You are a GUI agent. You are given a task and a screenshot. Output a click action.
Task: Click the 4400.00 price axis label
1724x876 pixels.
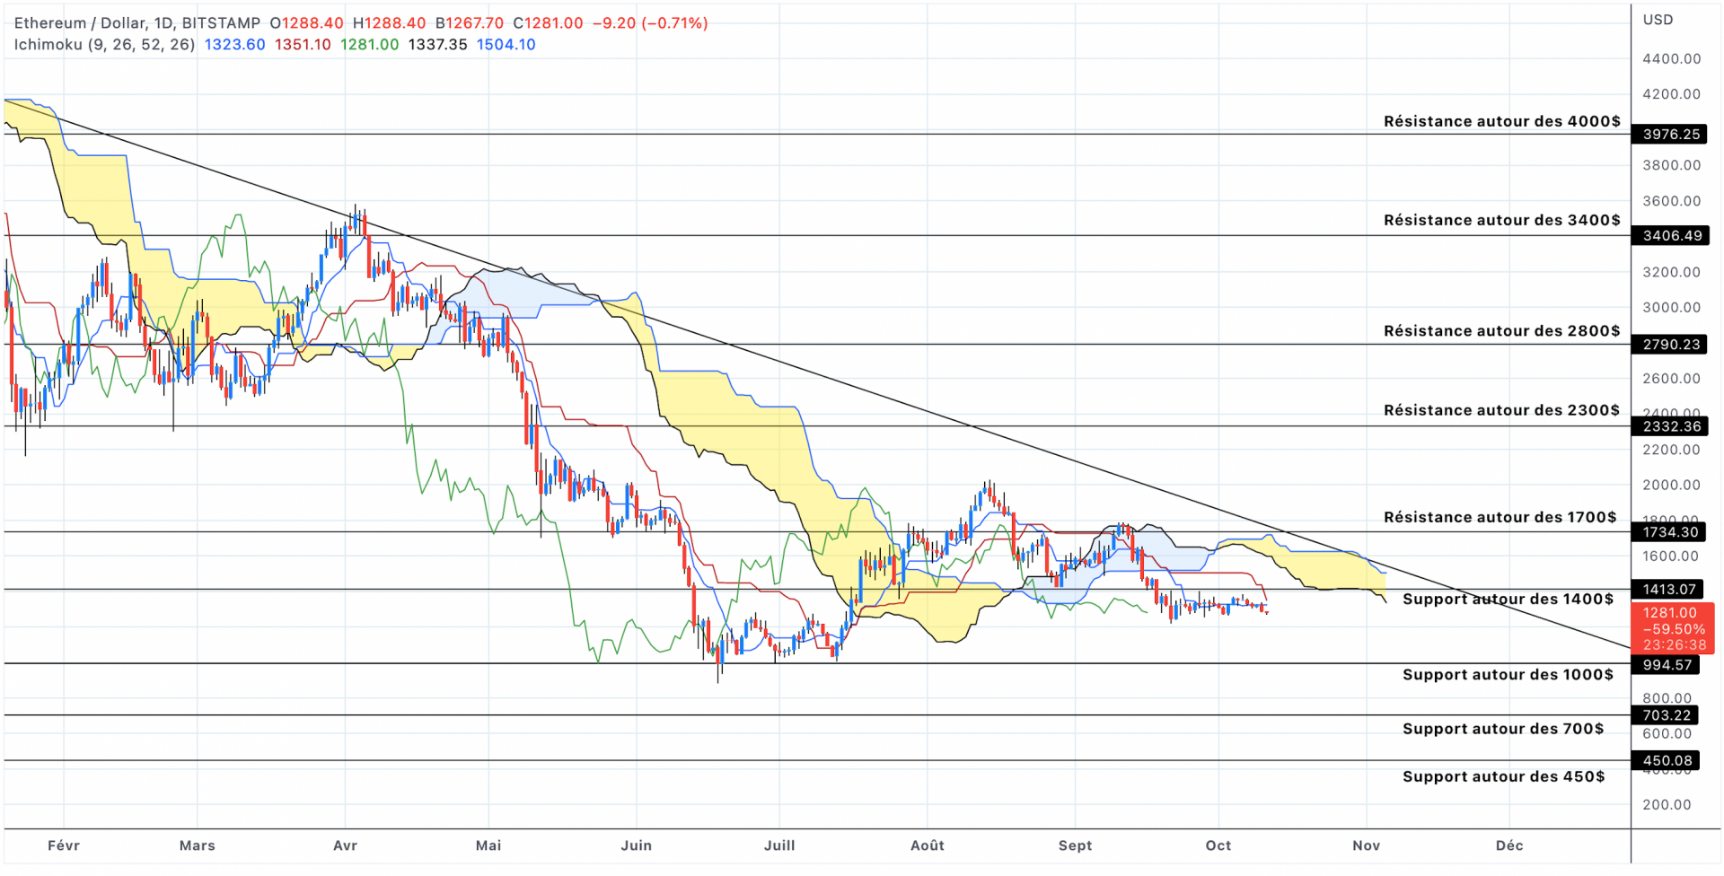click(1671, 59)
